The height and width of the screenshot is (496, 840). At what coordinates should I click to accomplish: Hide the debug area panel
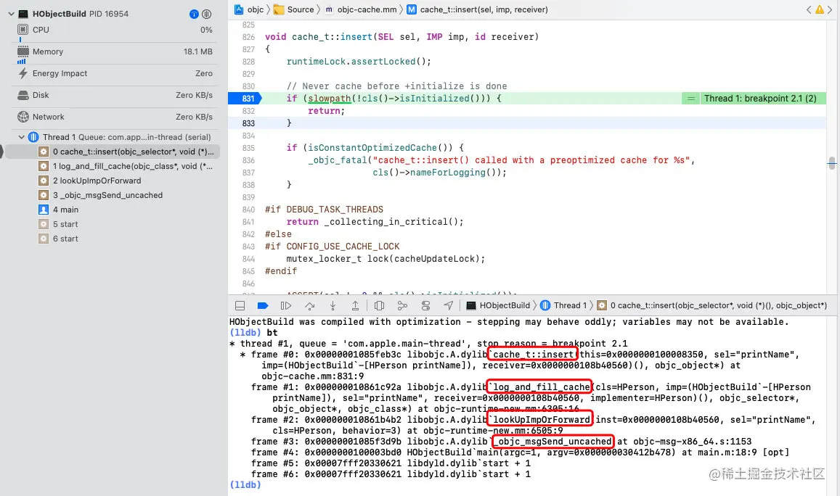[x=240, y=305]
